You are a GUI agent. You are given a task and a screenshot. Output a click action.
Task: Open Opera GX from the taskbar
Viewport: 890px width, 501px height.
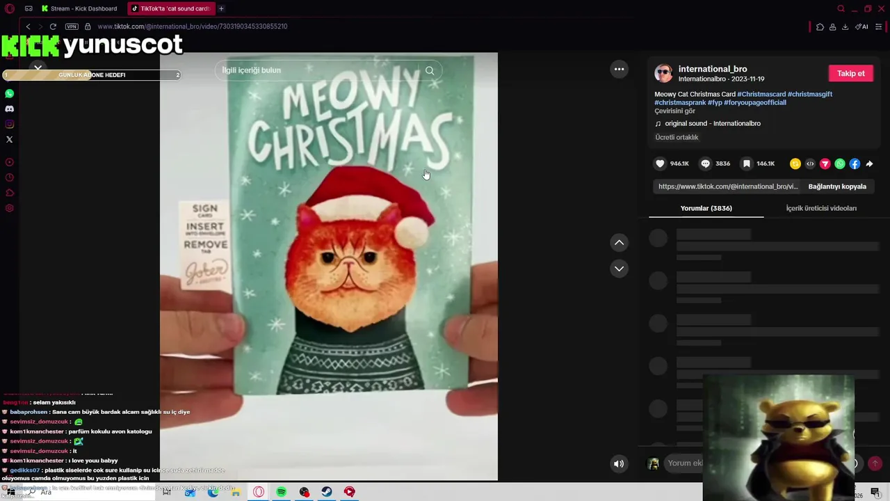pyautogui.click(x=259, y=492)
